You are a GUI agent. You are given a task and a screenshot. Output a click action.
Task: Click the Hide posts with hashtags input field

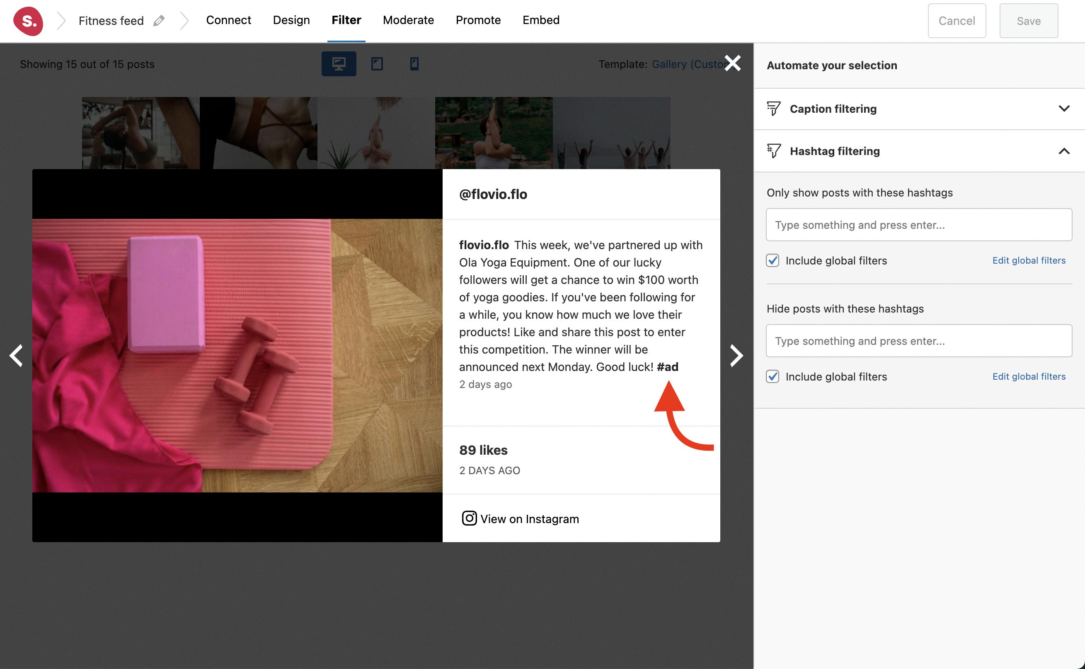click(x=918, y=341)
